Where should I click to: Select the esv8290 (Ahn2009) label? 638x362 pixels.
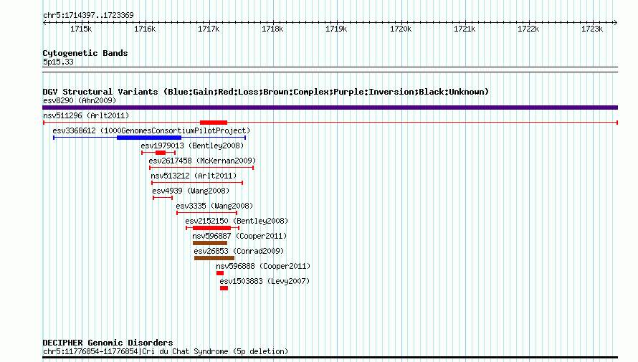pos(80,100)
